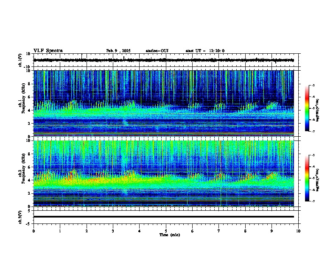The height and width of the screenshot is (259, 336).
Task: Click the "-4" label on ch.2 colorbar
Action: pos(313,167)
